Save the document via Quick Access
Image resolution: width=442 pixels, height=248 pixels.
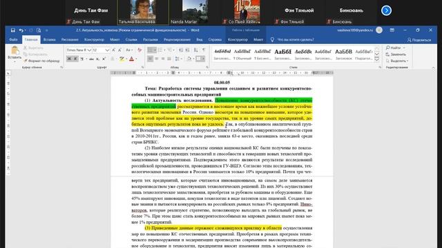pos(13,30)
